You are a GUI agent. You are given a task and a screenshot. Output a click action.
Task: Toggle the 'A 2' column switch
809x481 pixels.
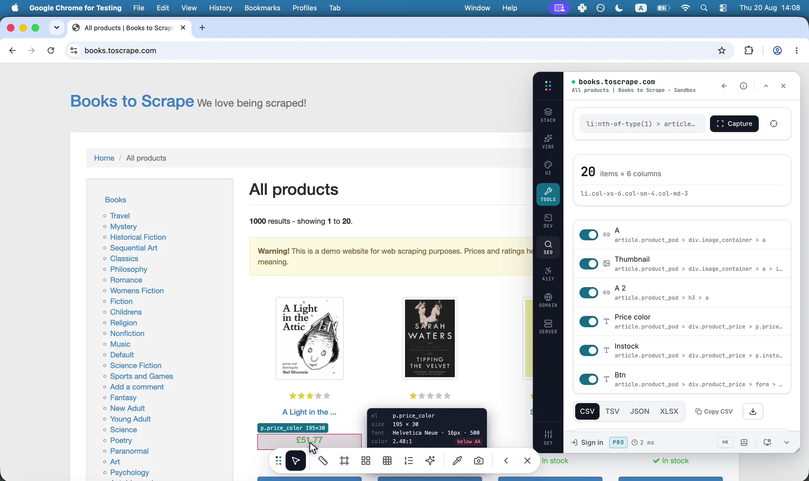589,293
